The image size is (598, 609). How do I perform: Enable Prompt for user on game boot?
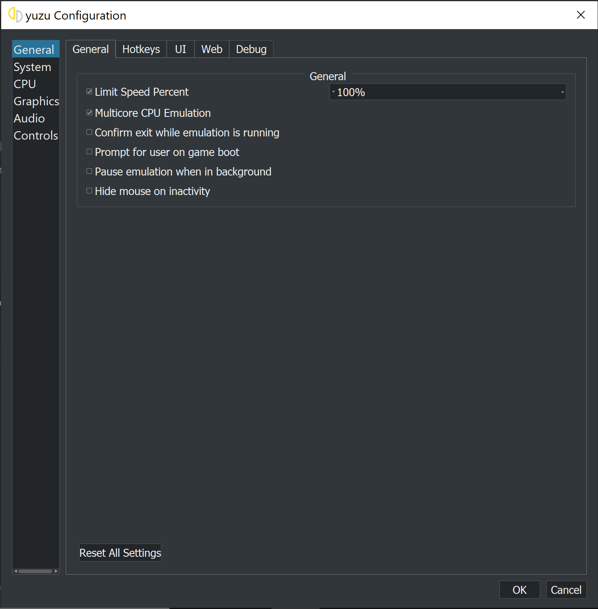(x=89, y=152)
